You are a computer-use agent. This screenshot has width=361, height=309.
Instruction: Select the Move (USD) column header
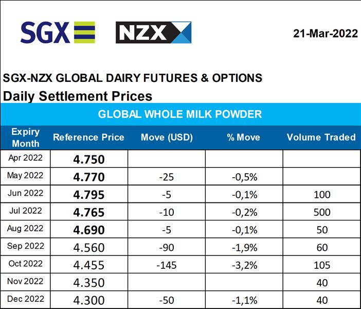167,138
